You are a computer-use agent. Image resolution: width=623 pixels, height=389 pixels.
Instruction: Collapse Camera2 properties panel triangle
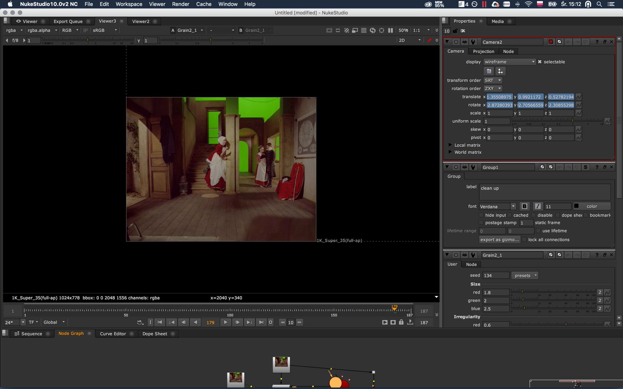click(x=447, y=42)
